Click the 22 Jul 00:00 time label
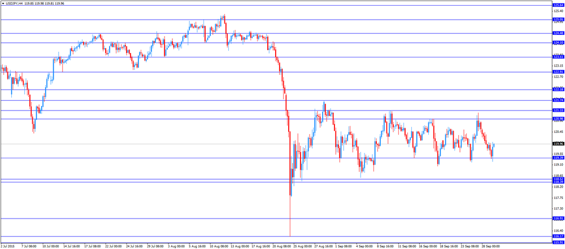The height and width of the screenshot is (249, 565). click(114, 247)
